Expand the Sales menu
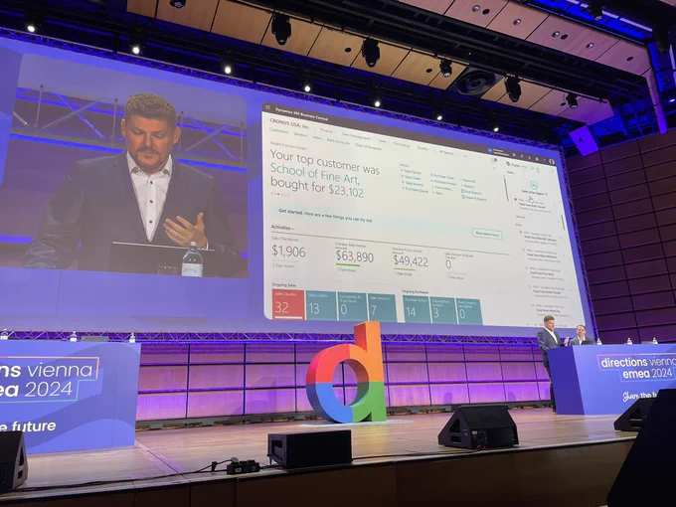676x507 pixels. (x=383, y=140)
